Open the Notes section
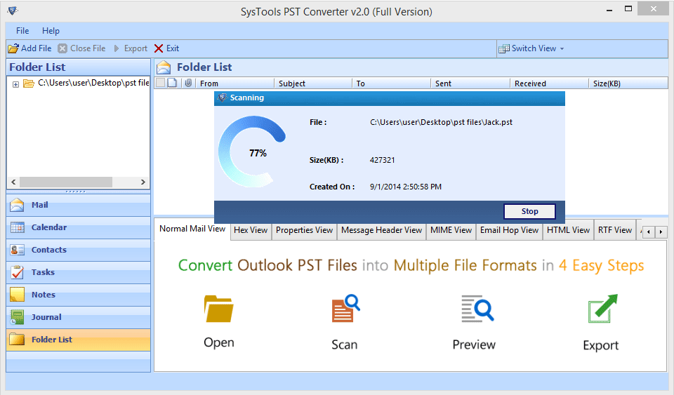Screen dimensions: 674x395 (78, 295)
